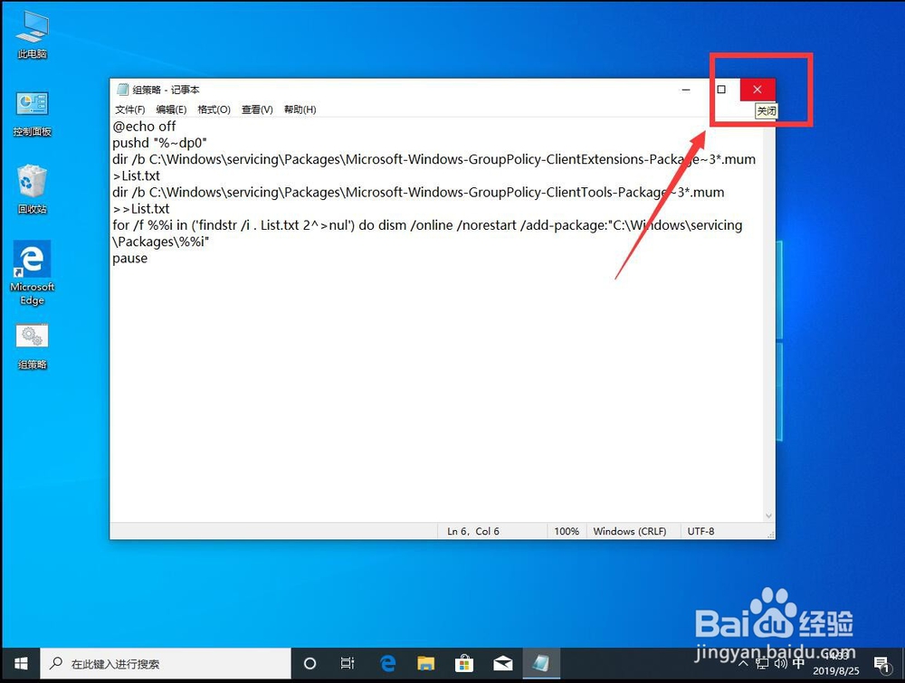Minimize the Notepad window

[x=686, y=90]
